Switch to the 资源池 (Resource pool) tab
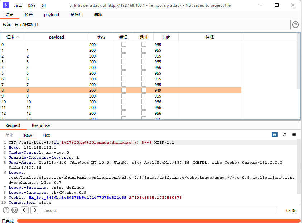 pyautogui.click(x=76, y=15)
